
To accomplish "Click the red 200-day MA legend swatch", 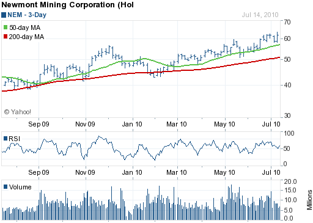I will coord(6,37).
